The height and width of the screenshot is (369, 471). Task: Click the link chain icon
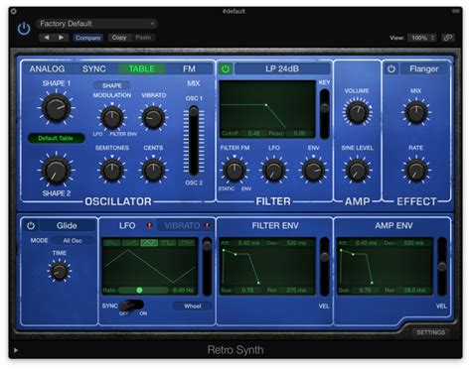click(448, 38)
